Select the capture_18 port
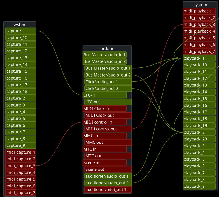This screenshot has height=197, width=219. 21,92
